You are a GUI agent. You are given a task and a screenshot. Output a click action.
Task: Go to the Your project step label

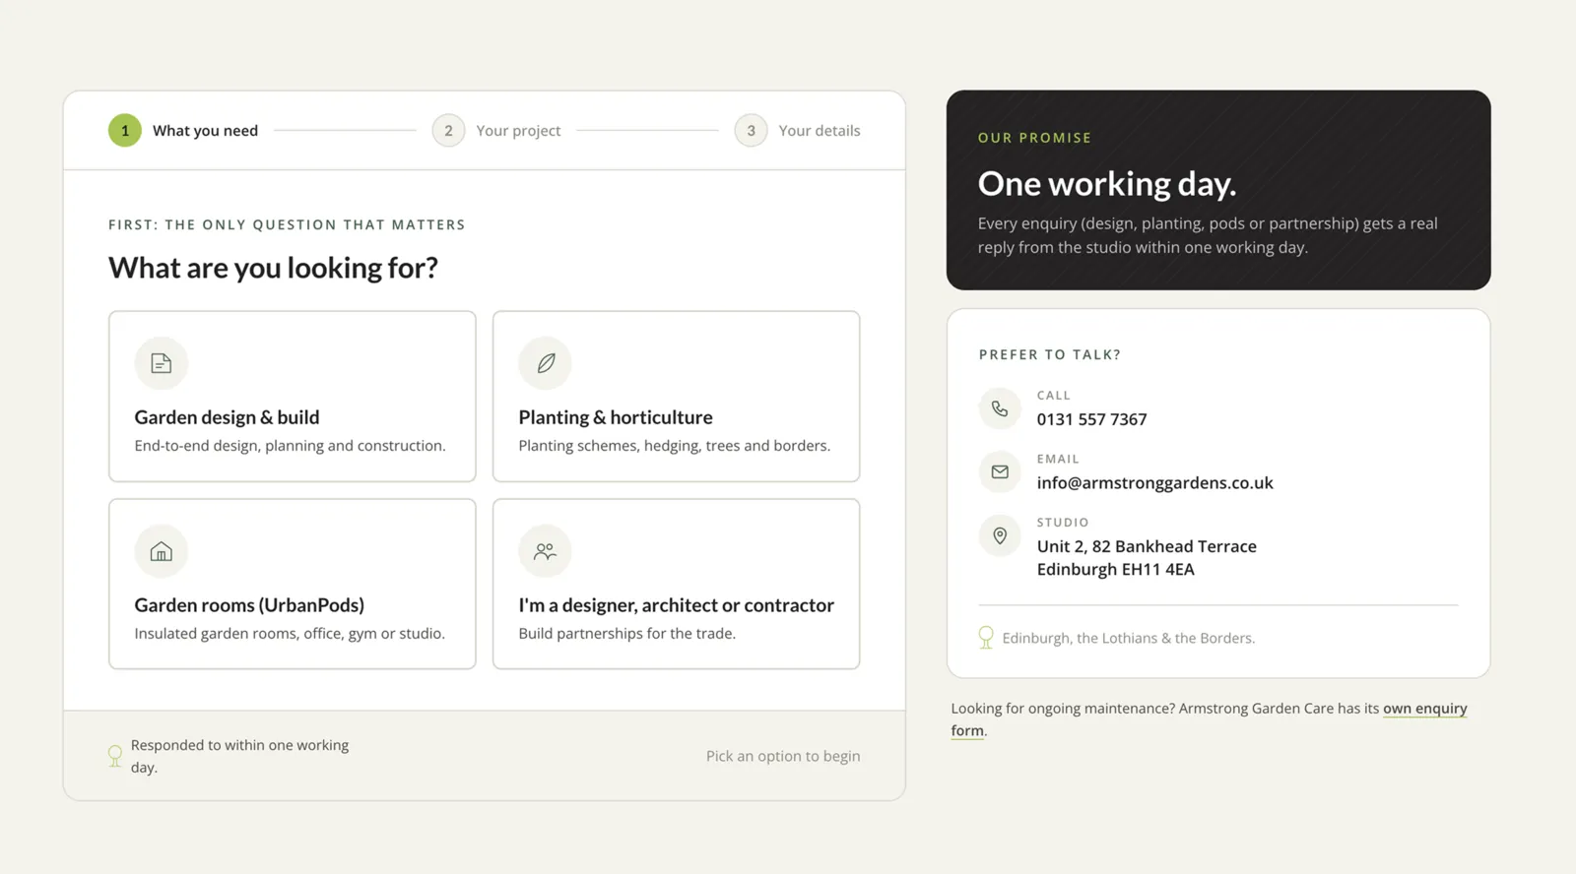pos(518,131)
